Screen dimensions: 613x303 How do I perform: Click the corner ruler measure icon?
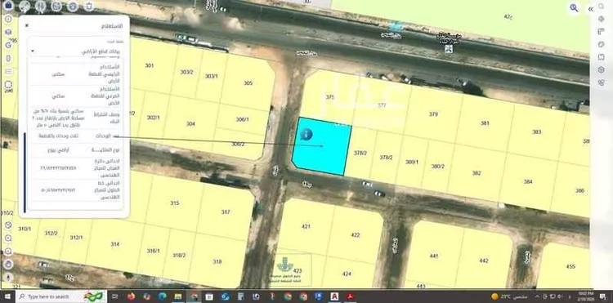[602, 32]
